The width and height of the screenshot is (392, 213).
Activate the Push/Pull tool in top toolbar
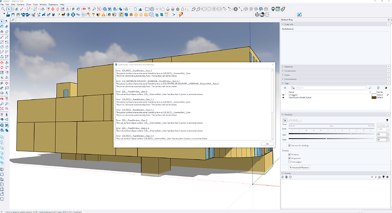click(43, 9)
